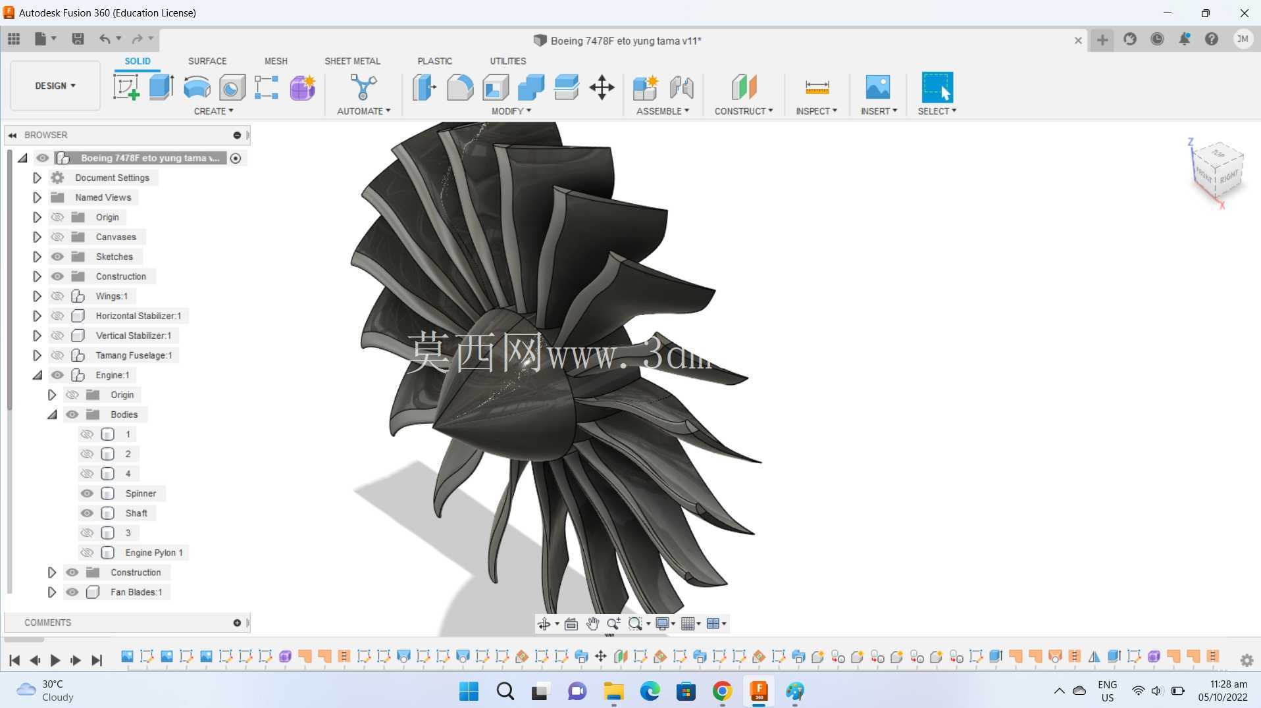Select the Hole tool
The width and height of the screenshot is (1261, 708).
(232, 87)
